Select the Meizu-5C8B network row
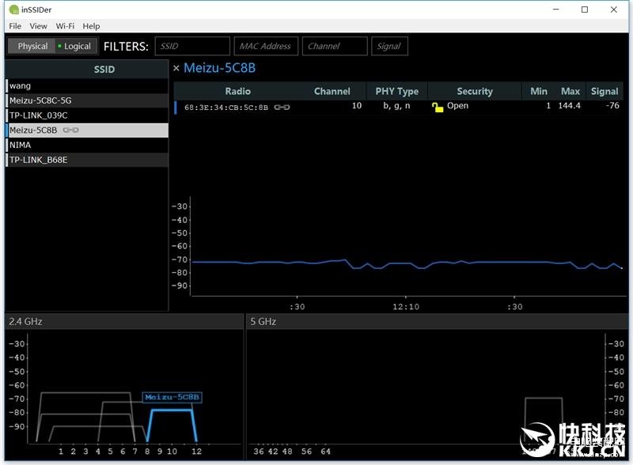 click(x=87, y=130)
